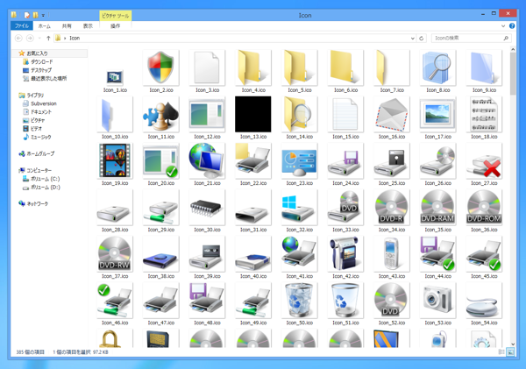The height and width of the screenshot is (369, 526).
Task: Select the Icon_21.ico globe monitor icon
Action: point(207,160)
